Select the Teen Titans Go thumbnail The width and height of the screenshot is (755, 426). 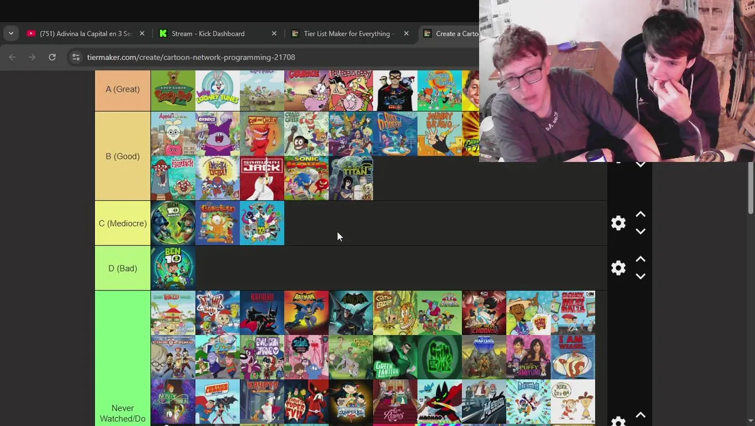262,223
